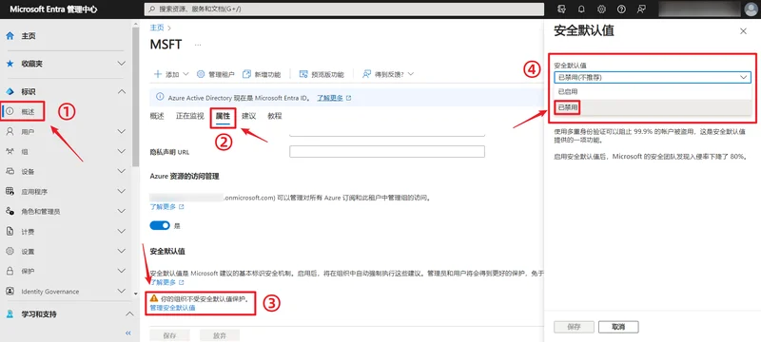761x342 pixels.
Task: Expand the 设备 menu chevron
Action: tap(122, 172)
